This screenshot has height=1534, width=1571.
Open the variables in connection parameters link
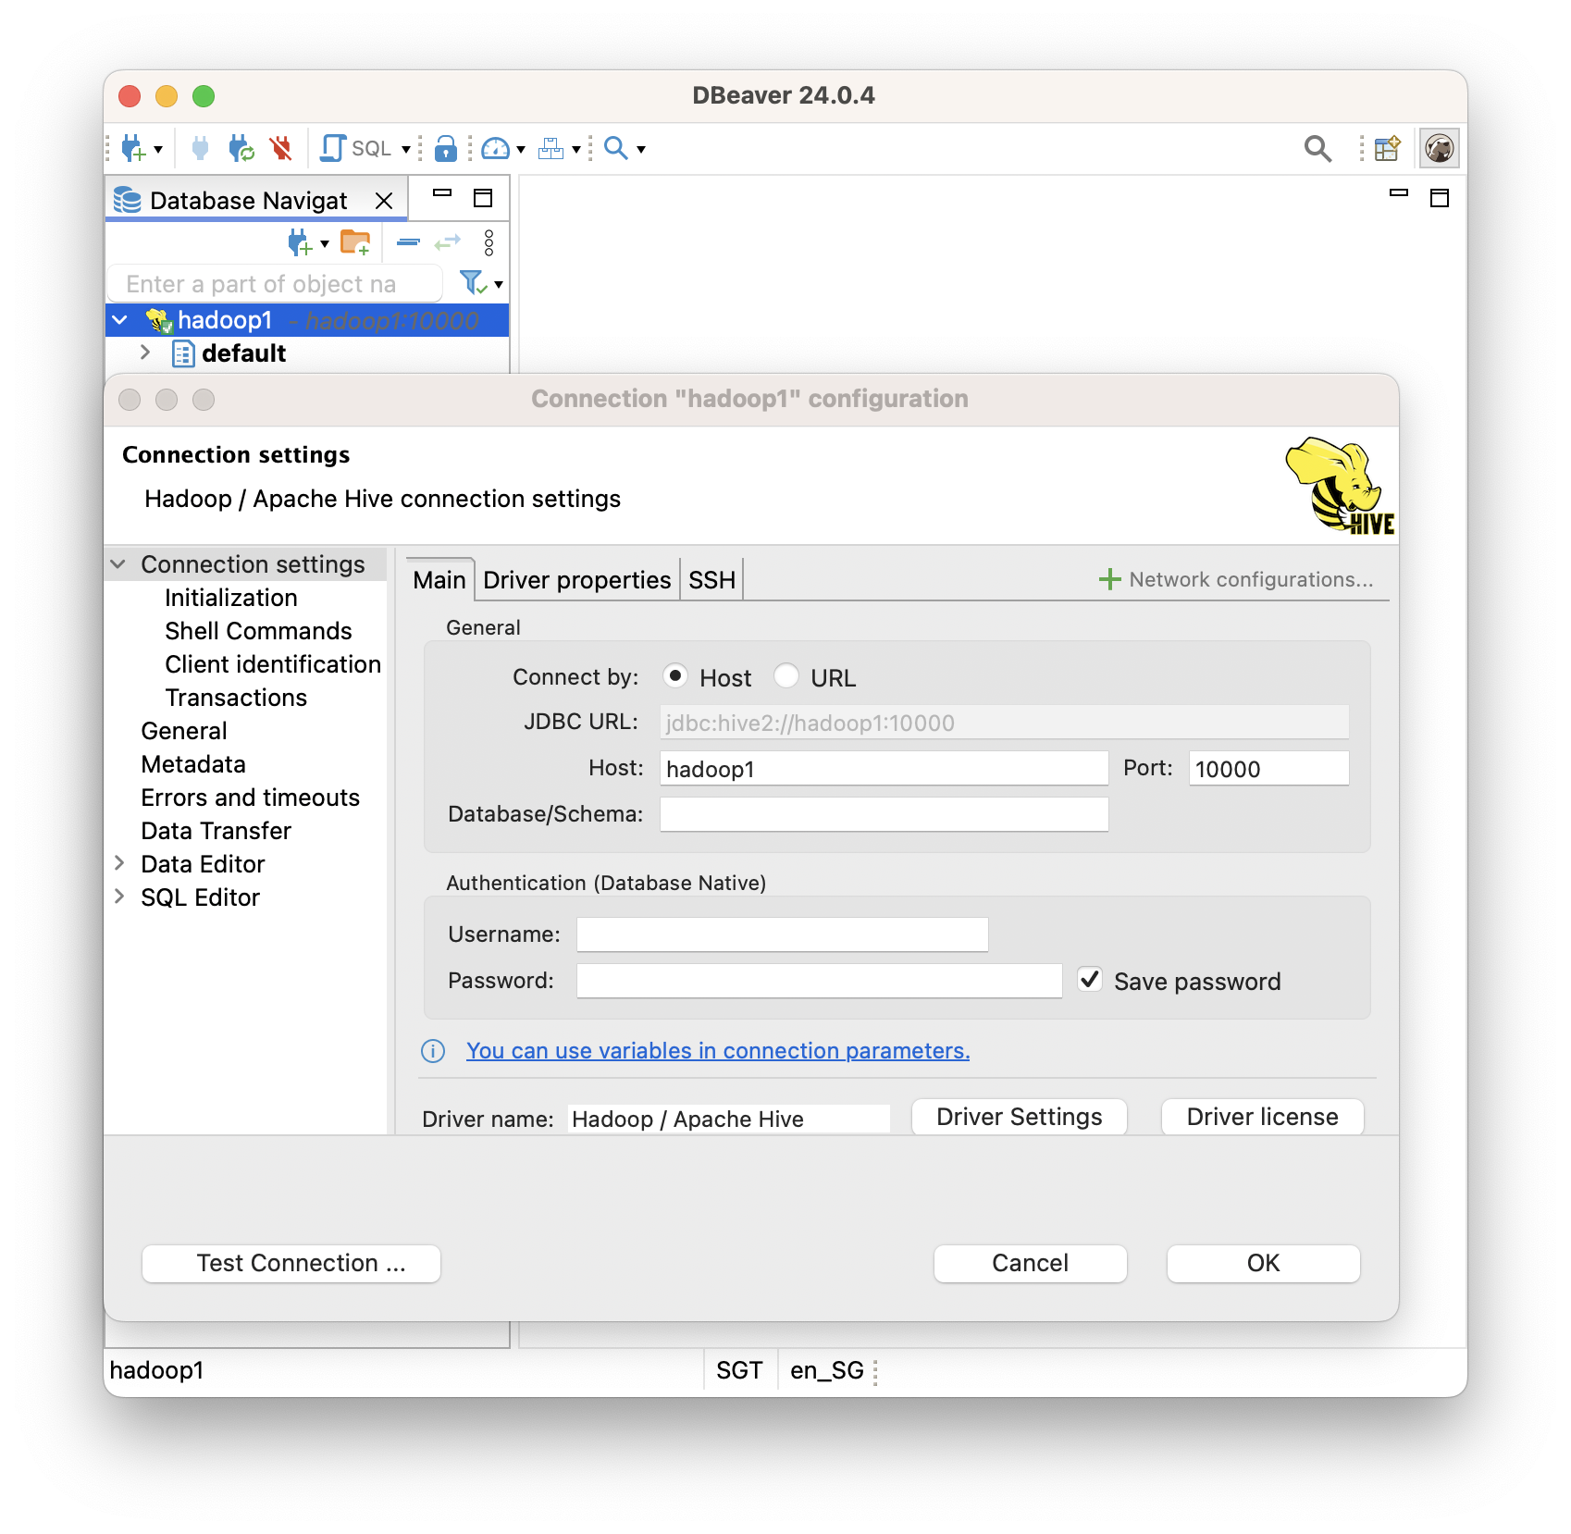tap(718, 1051)
